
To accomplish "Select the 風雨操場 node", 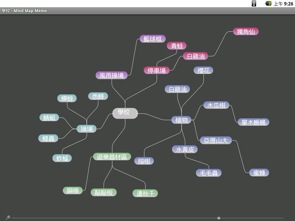I will (111, 75).
